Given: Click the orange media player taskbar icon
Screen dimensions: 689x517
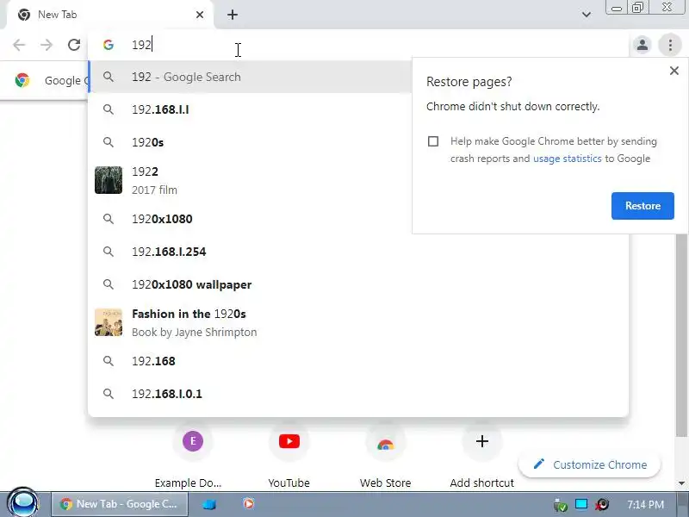Looking at the screenshot, I should click(248, 503).
